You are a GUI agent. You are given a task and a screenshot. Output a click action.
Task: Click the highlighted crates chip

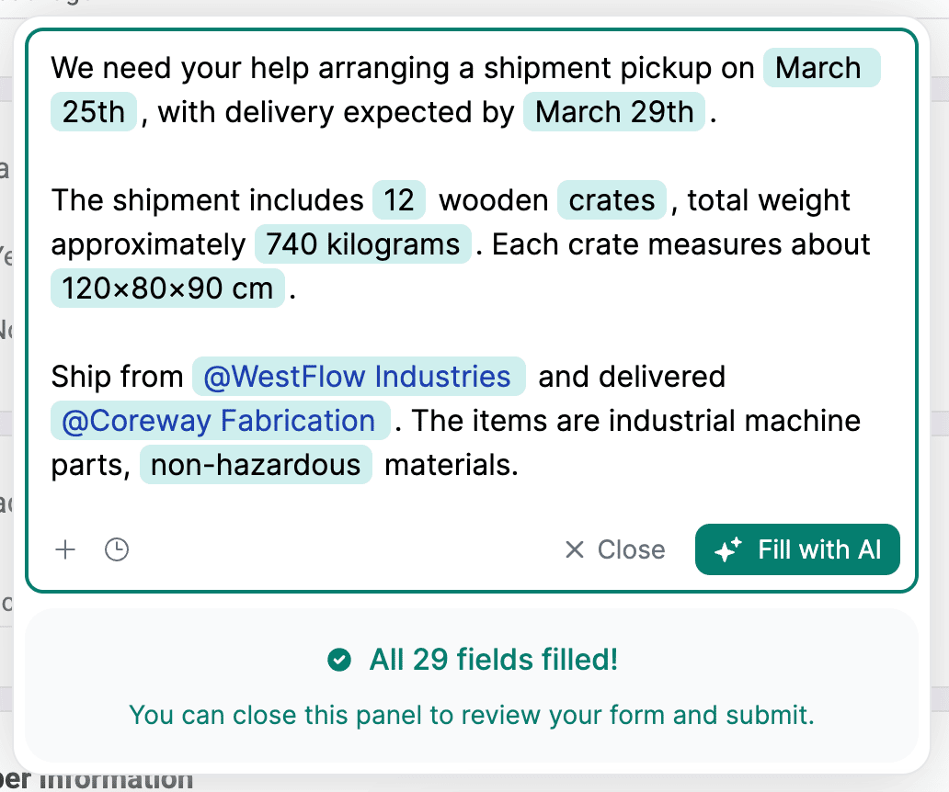coord(612,200)
